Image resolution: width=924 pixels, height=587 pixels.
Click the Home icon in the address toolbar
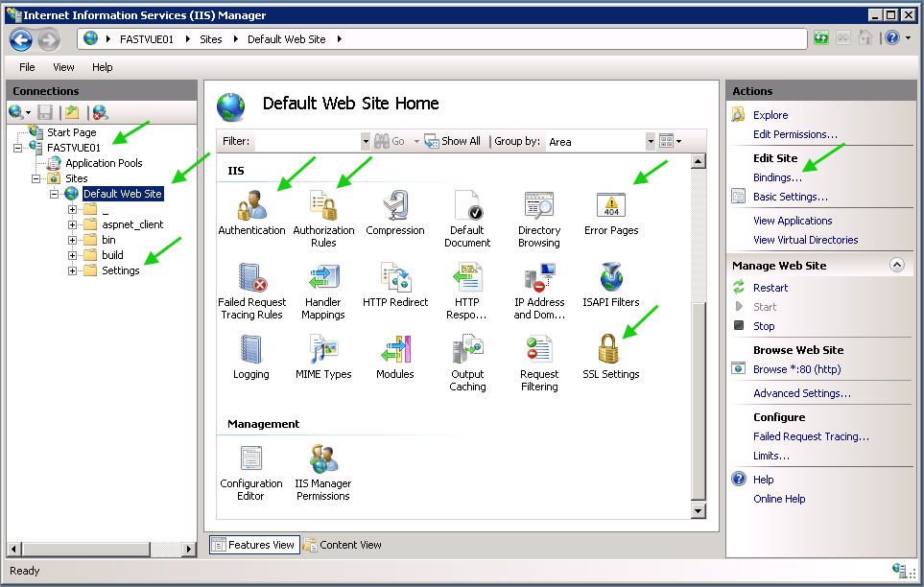[x=865, y=38]
